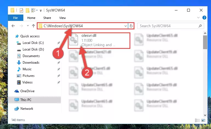Click the Back navigation arrow
Screen dimensions: 211x129
[13, 26]
